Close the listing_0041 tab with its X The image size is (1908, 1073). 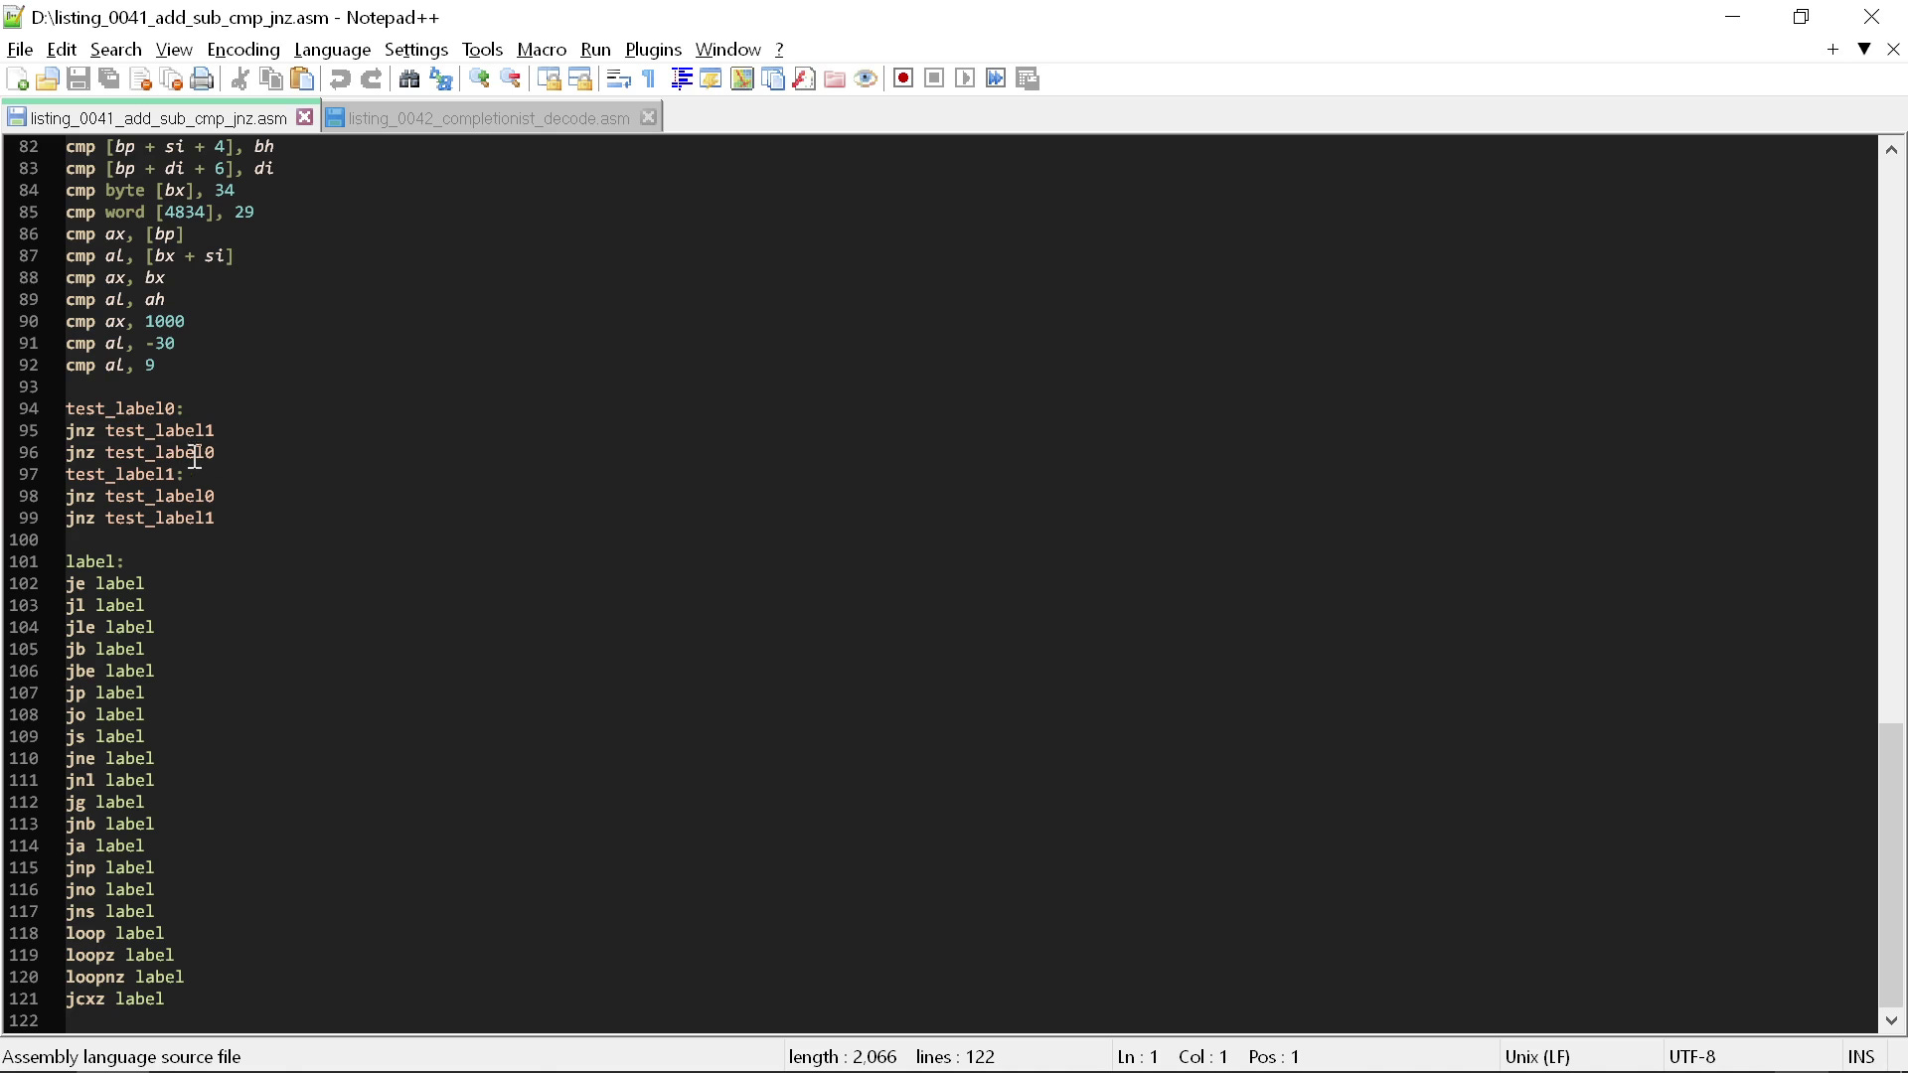click(x=305, y=117)
